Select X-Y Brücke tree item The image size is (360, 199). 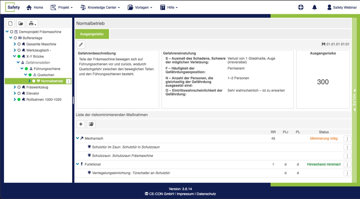tap(35, 57)
